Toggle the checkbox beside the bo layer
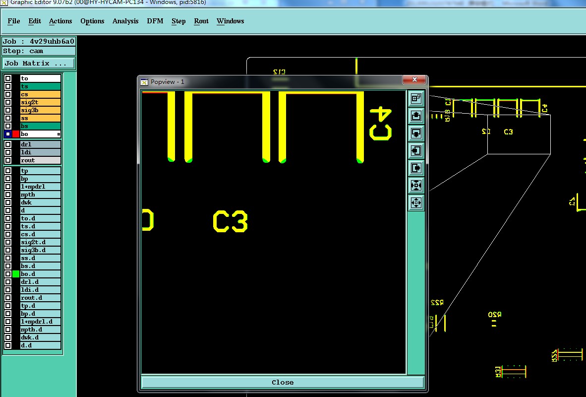586x397 pixels. coord(8,134)
